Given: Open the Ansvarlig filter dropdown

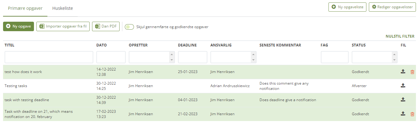Looking at the screenshot, I should click(233, 57).
